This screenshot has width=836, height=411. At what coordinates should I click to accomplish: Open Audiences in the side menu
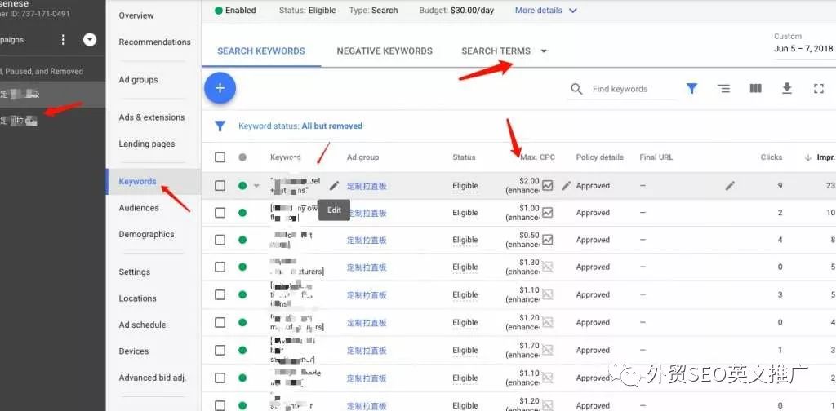(x=139, y=208)
